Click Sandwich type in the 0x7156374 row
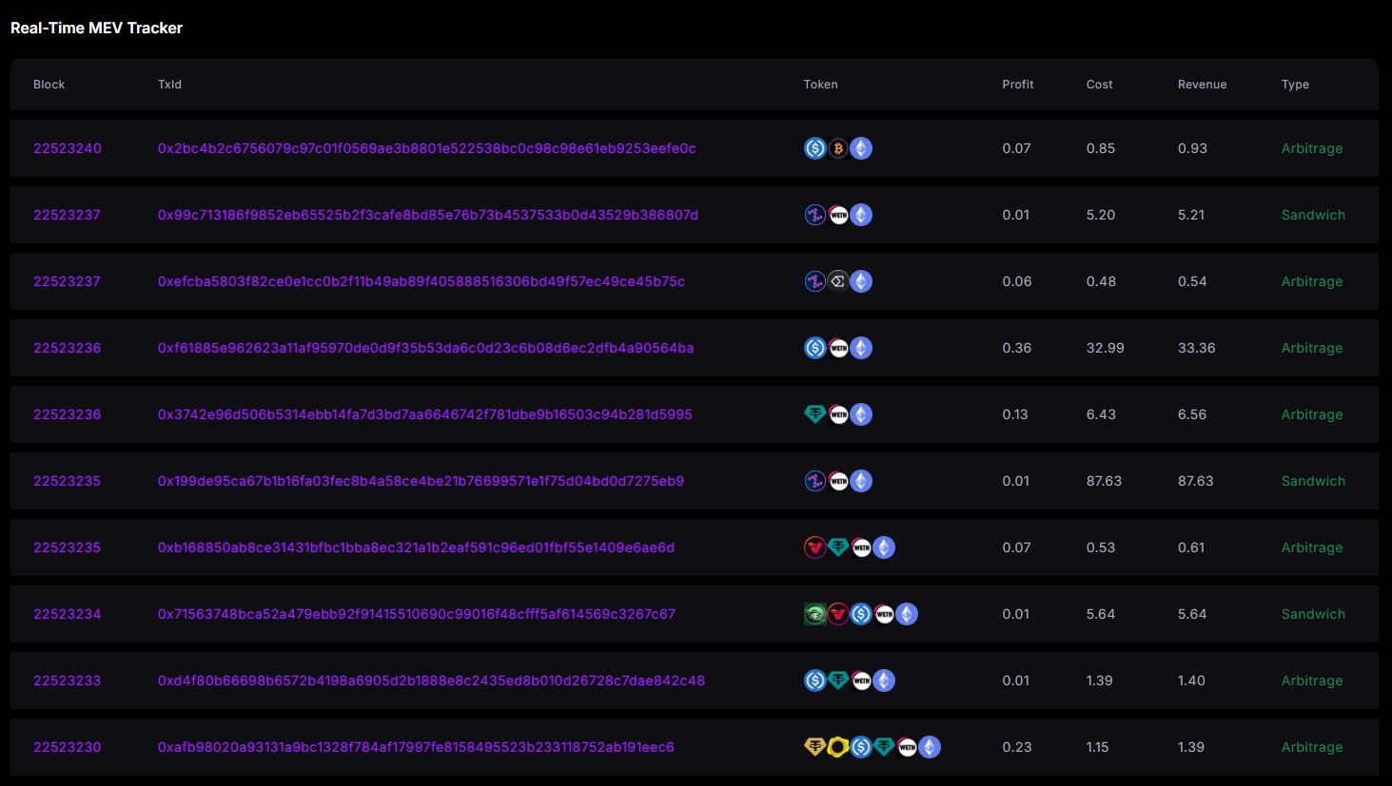The height and width of the screenshot is (786, 1392). pos(1314,614)
